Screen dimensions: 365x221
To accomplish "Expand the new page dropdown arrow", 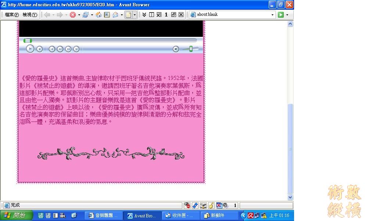I will pos(135,15).
